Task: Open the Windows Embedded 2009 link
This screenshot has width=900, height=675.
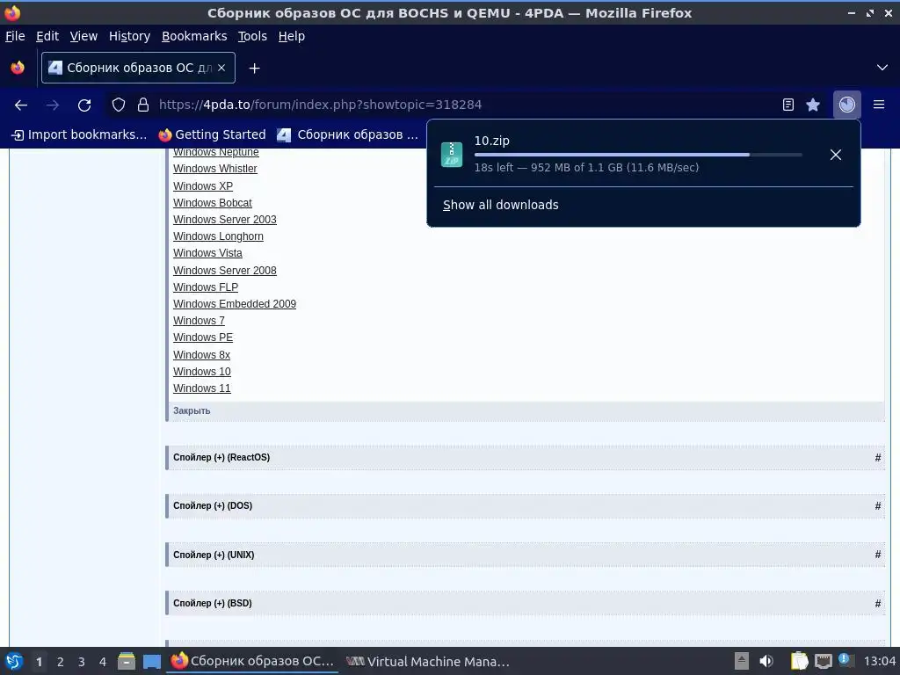Action: point(235,303)
